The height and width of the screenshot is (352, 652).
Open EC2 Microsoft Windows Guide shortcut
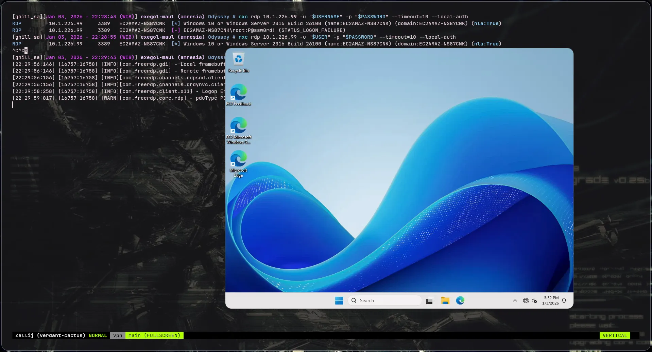tap(238, 126)
